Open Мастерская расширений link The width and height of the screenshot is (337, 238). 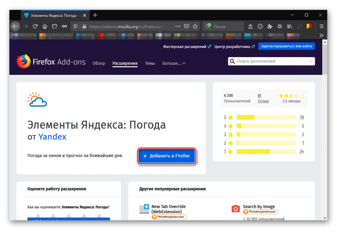point(187,47)
